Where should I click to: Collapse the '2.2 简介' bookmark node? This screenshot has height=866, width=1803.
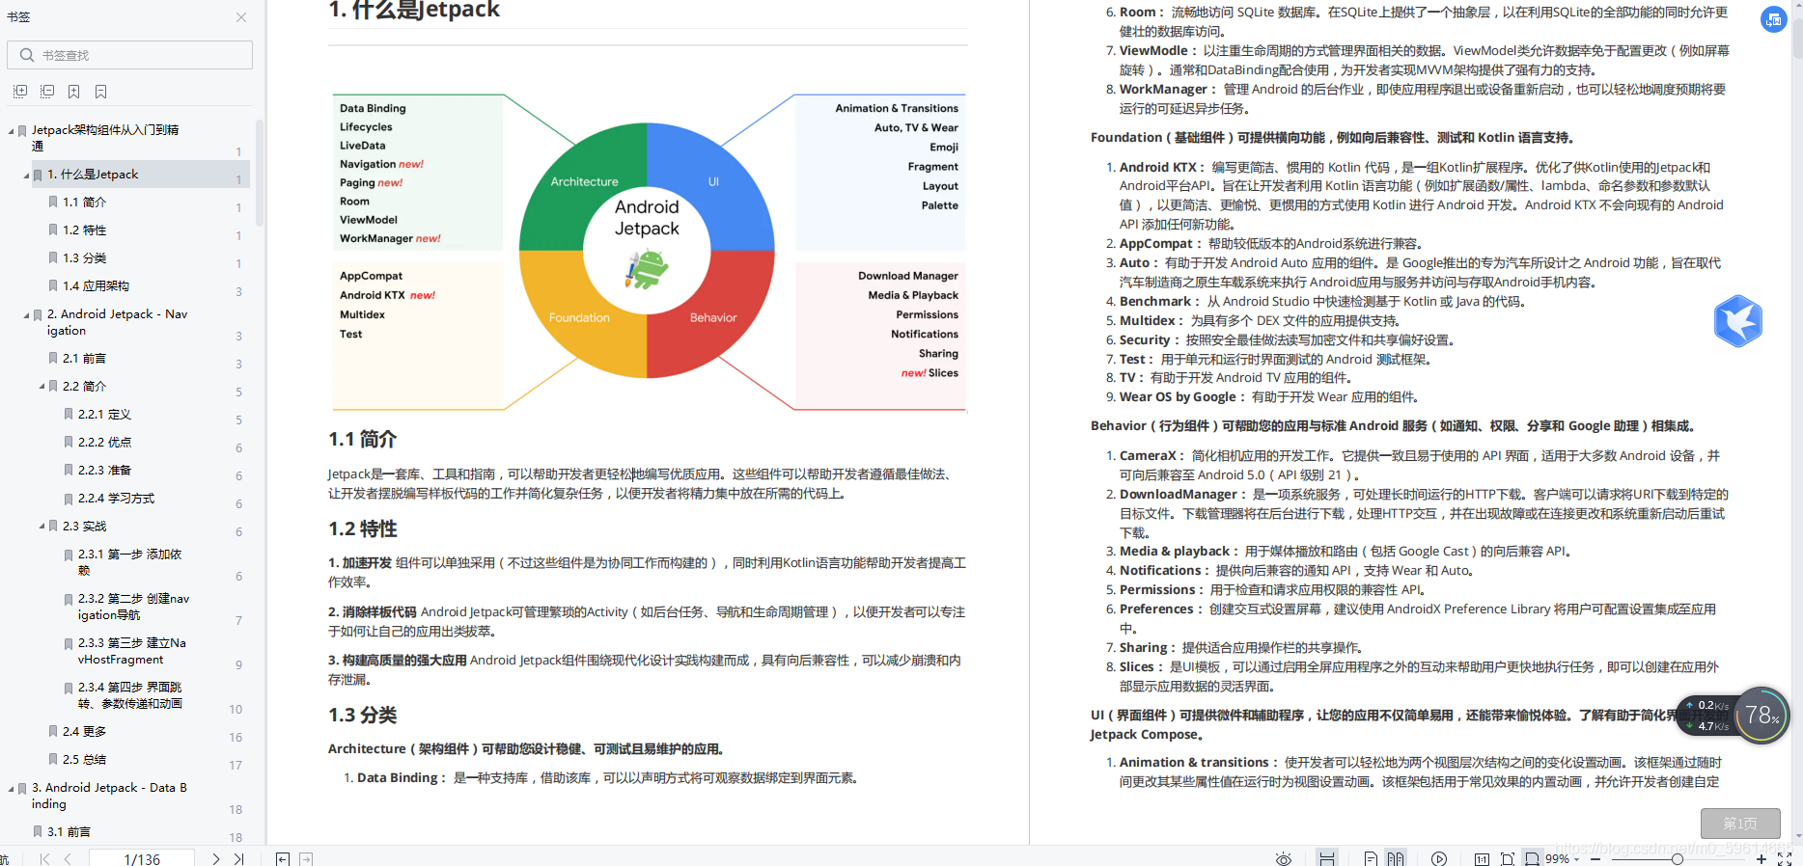coord(42,387)
